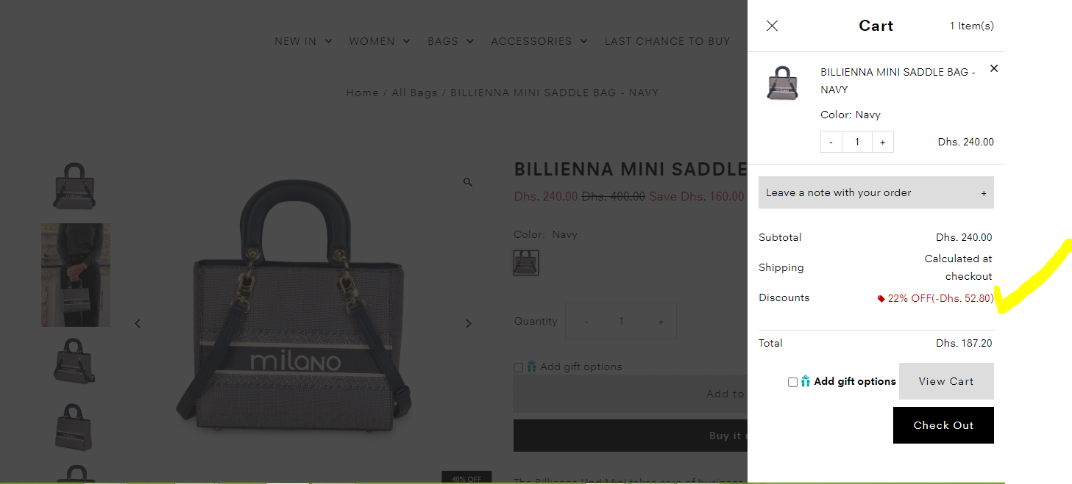The height and width of the screenshot is (484, 1072).
Task: Enable Add gift options on product page
Action: (x=519, y=367)
